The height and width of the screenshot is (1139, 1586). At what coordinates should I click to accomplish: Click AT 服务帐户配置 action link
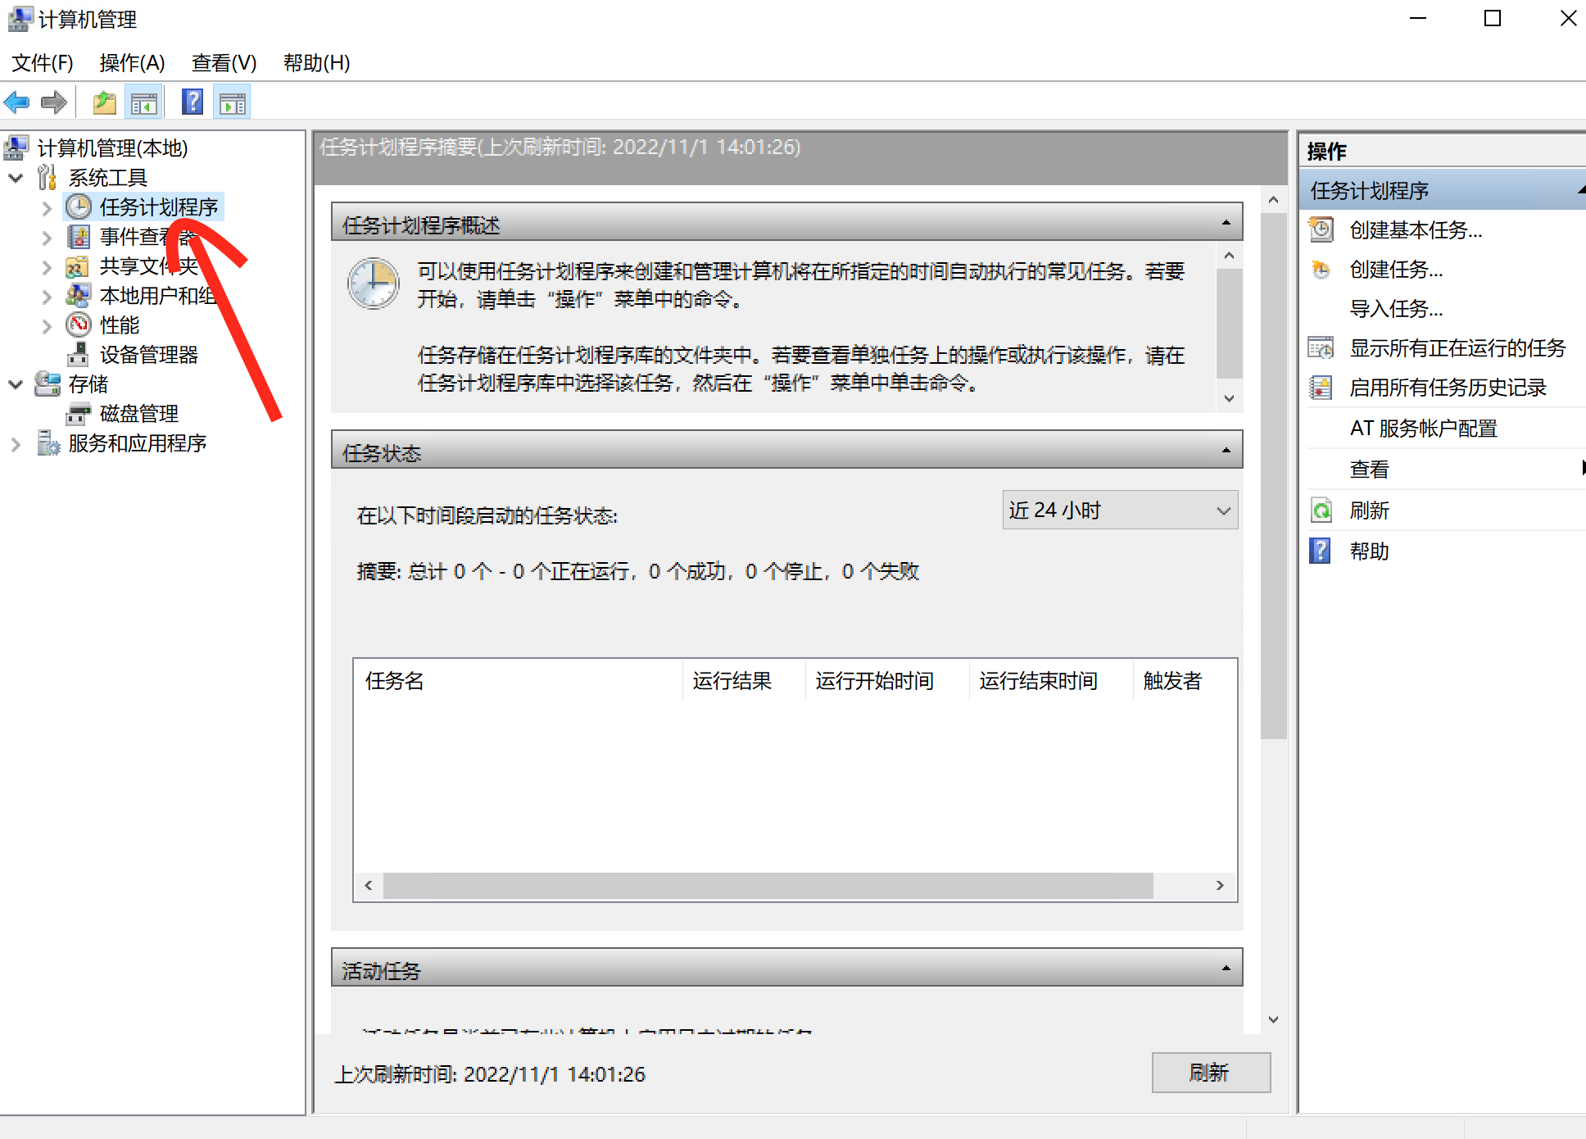(x=1423, y=429)
